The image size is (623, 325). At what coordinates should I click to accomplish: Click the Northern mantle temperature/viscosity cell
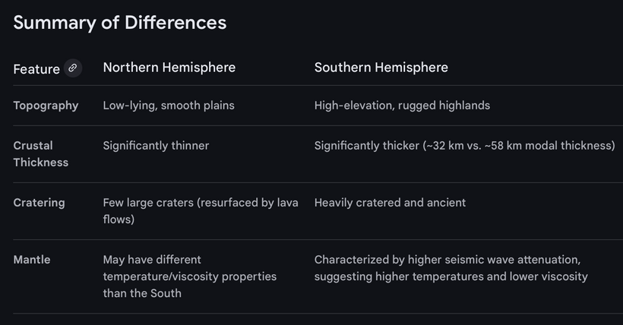click(190, 276)
